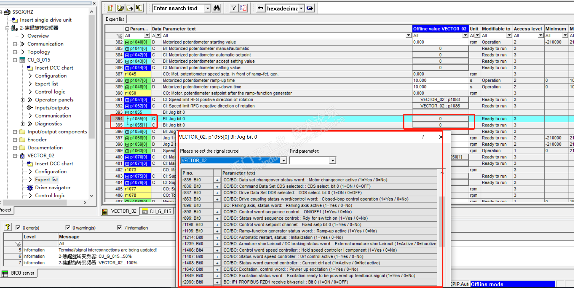Click the CU_G_015 control unit icon

tap(22, 60)
